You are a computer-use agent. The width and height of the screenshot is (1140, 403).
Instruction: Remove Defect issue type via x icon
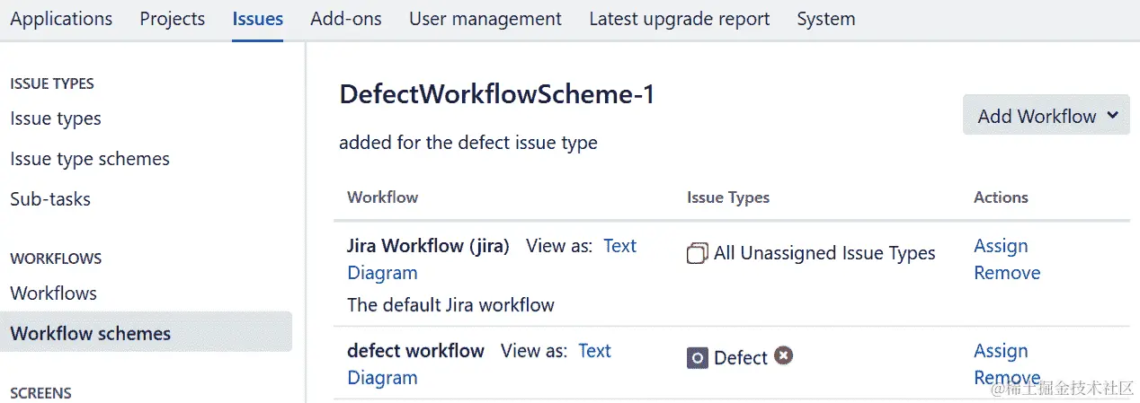[784, 356]
